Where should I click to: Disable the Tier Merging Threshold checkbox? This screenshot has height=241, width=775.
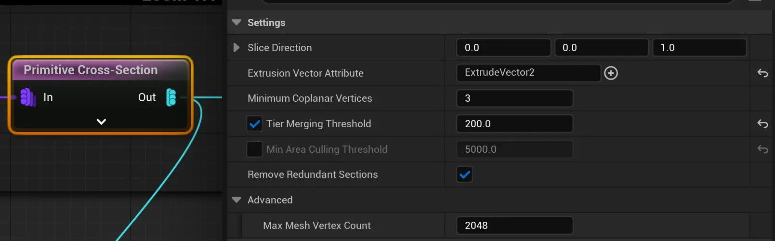pos(254,124)
